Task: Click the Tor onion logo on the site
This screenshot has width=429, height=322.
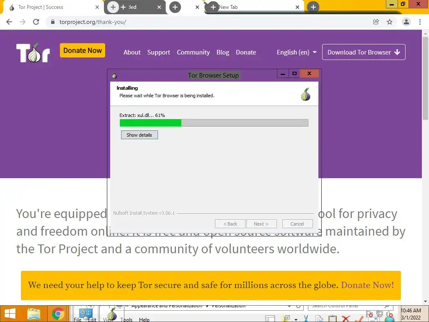Action: 33,53
